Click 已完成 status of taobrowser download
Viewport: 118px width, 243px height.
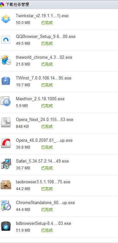[47, 189]
